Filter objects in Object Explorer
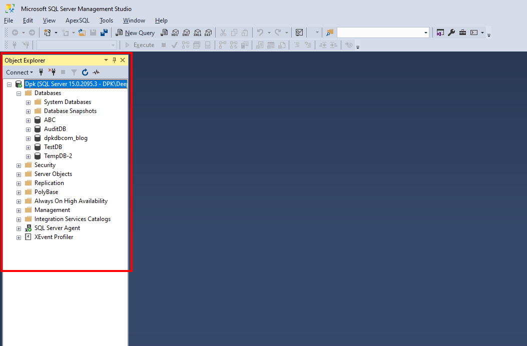 74,72
